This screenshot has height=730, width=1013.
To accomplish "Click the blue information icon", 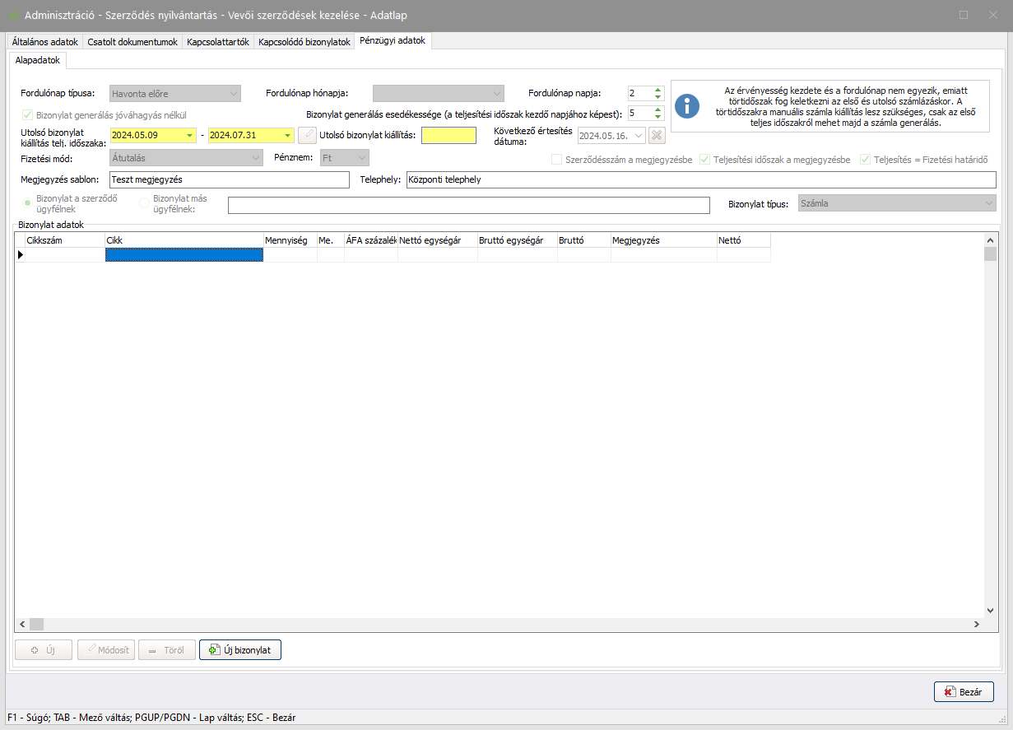I will pos(687,106).
